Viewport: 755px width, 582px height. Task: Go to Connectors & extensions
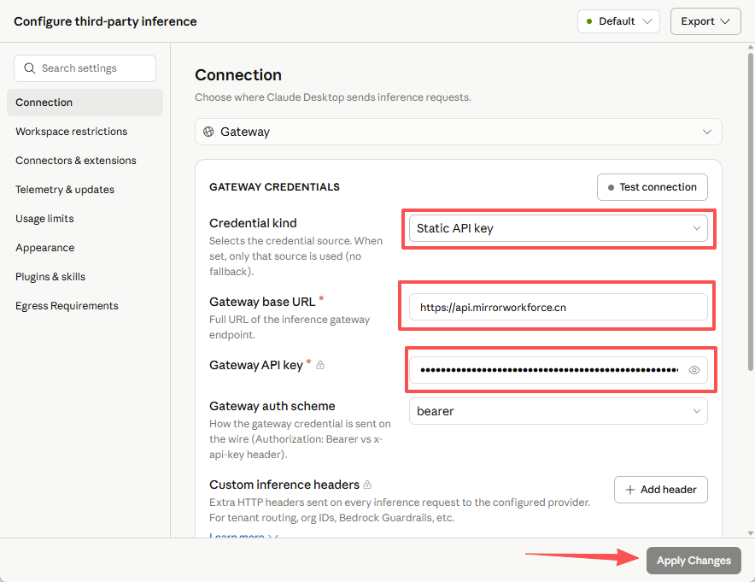click(85, 161)
